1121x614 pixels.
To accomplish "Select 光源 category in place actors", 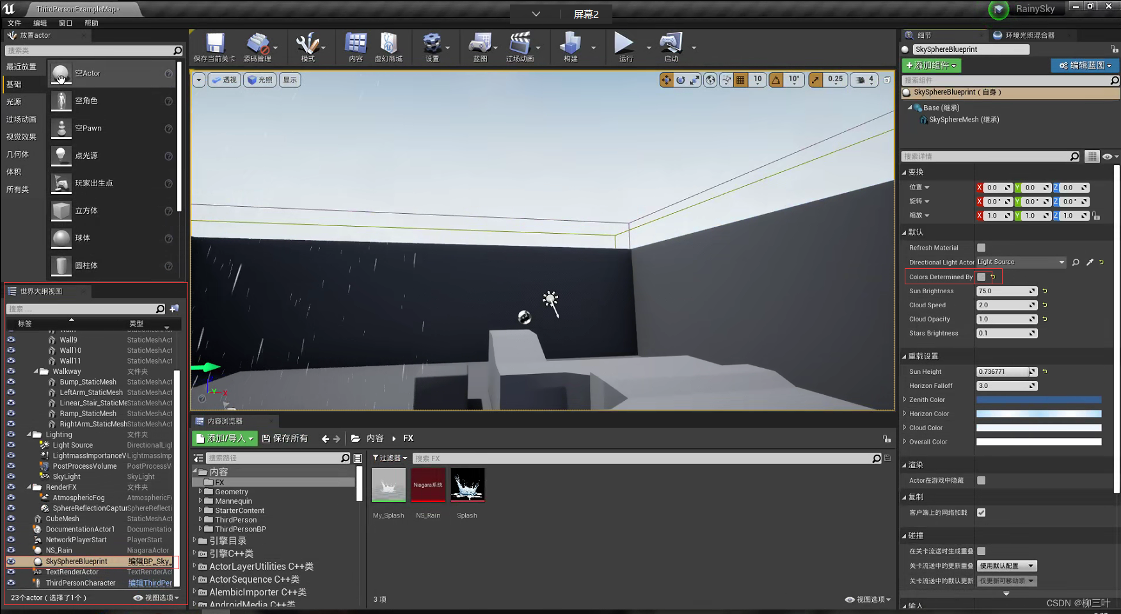I will click(x=14, y=102).
